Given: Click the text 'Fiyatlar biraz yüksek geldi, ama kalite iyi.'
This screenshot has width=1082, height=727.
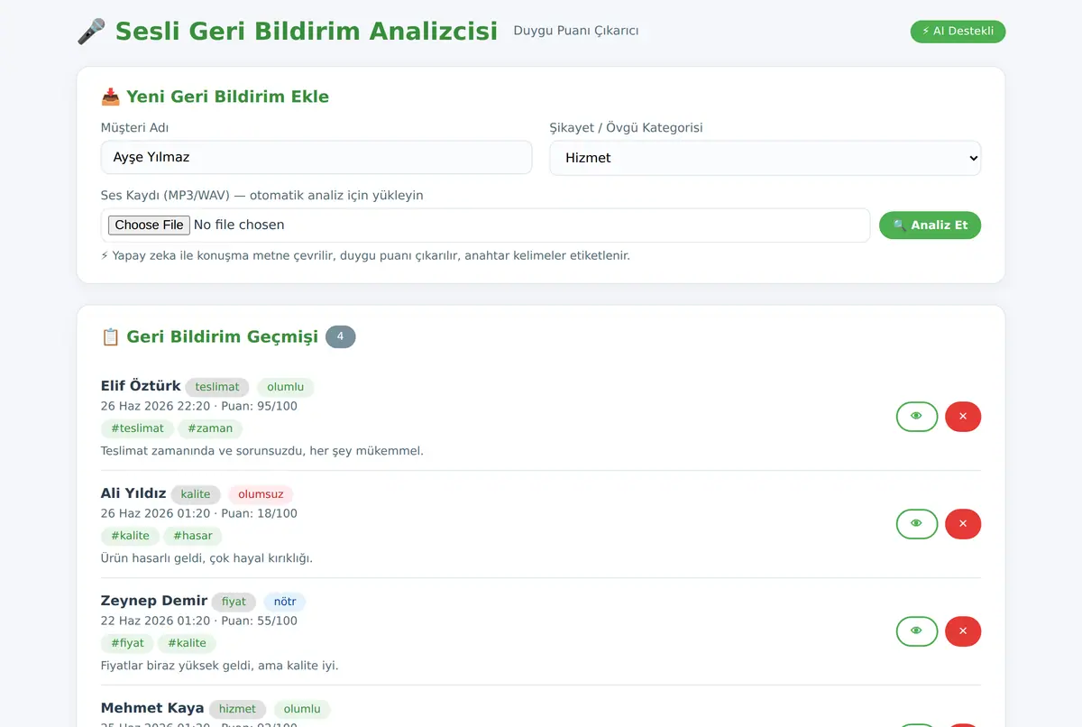Looking at the screenshot, I should click(220, 666).
